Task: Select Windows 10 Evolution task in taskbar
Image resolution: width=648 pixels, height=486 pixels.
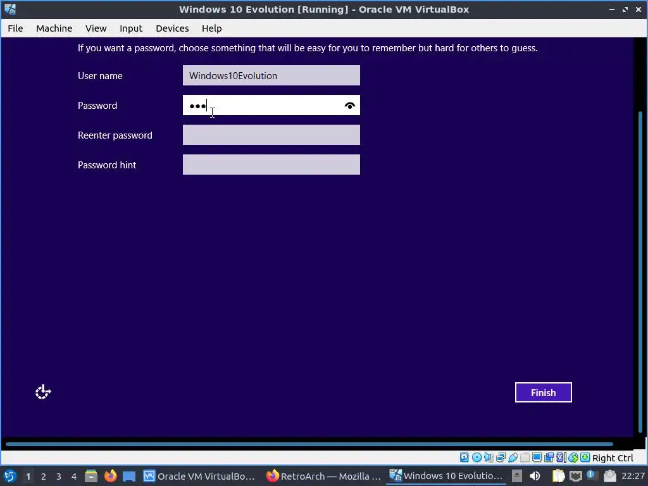Action: (446, 476)
